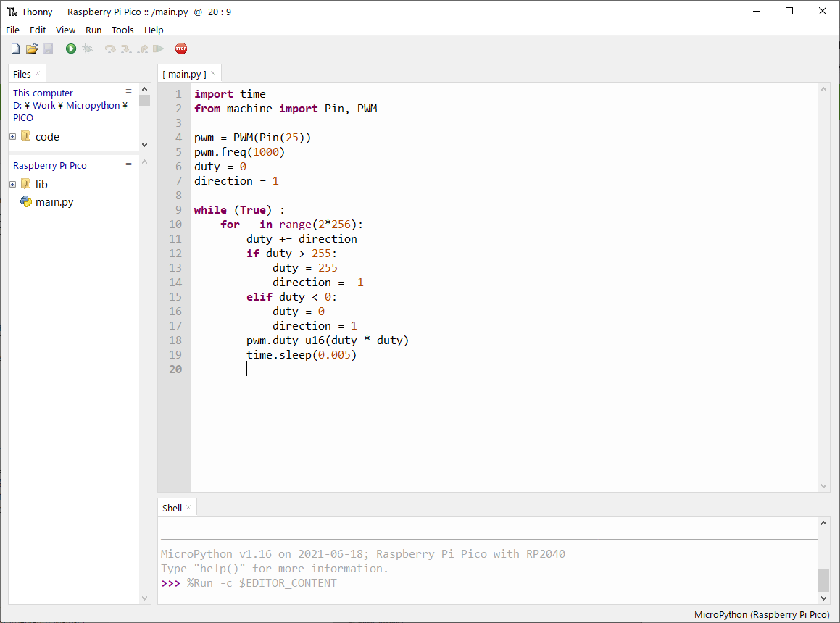This screenshot has width=840, height=623.
Task: Open a file using the open folder icon
Action: coord(31,48)
